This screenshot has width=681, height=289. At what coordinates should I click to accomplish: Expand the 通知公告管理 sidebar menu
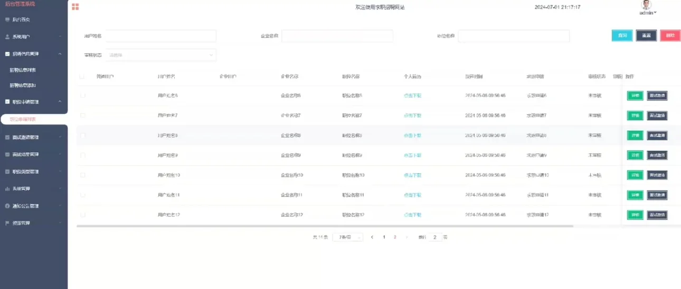pos(60,206)
